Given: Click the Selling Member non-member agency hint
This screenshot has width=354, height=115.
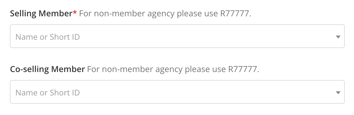Looking at the screenshot, I should [x=165, y=14].
